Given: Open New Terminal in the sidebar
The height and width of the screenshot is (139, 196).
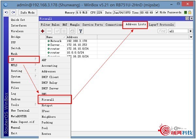Looking at the screenshot, I should click(24, 111).
